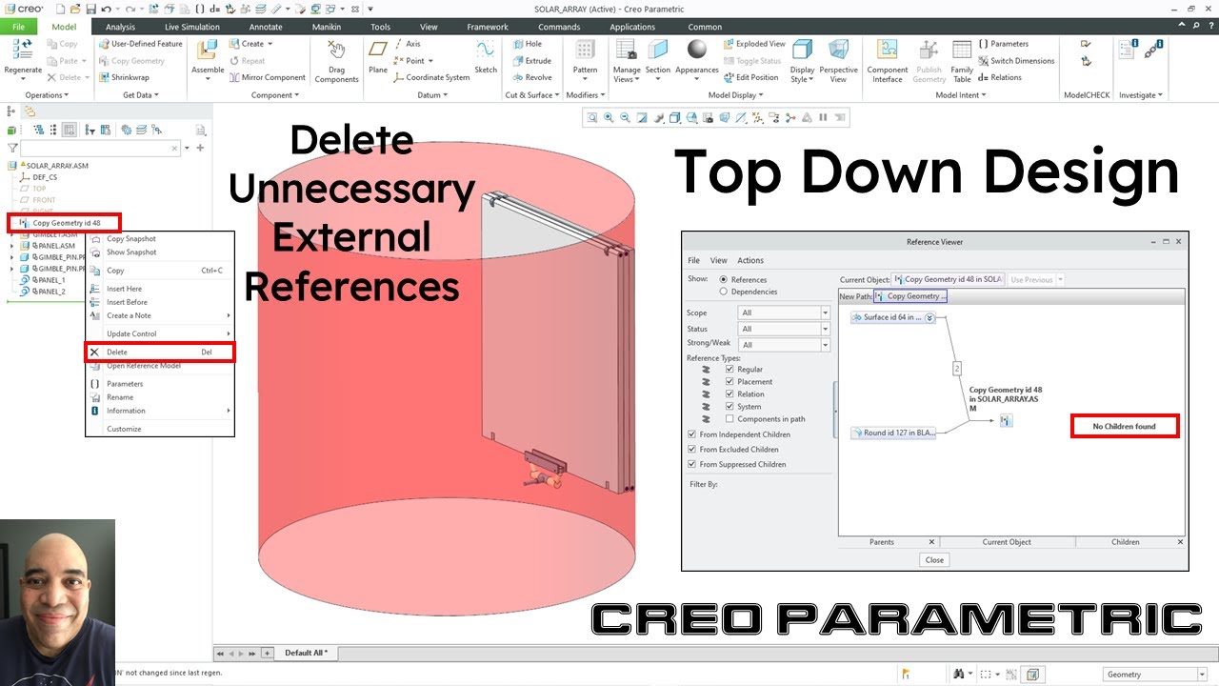Open the Strong/Weak dropdown
The height and width of the screenshot is (686, 1219).
[784, 344]
